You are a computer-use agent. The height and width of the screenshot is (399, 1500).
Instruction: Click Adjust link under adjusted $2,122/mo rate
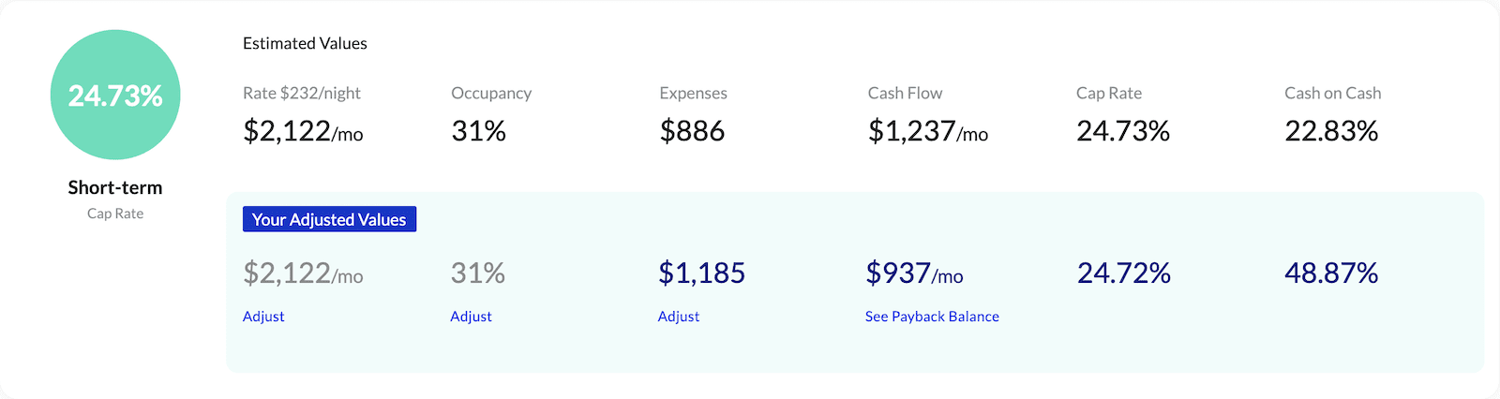(x=263, y=317)
